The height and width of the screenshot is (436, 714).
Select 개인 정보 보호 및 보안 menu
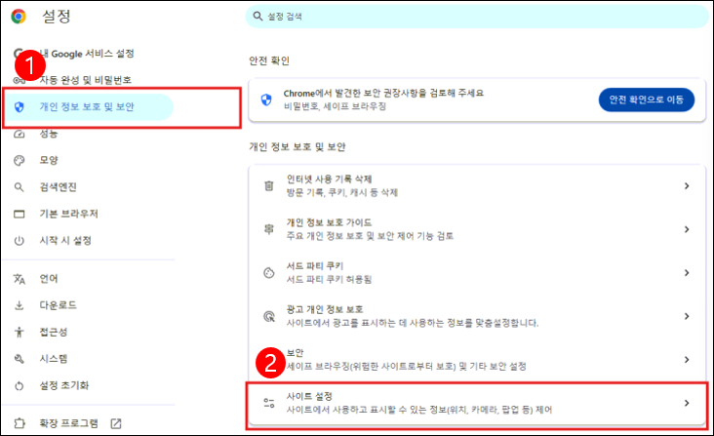click(86, 106)
